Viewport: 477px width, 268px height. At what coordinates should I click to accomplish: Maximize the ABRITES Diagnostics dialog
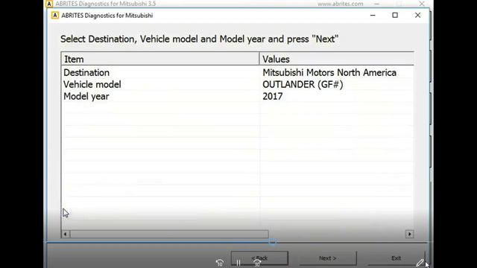pyautogui.click(x=395, y=15)
